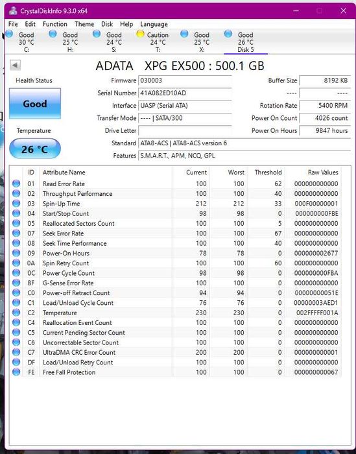The width and height of the screenshot is (356, 454).
Task: Click the Worst column header
Action: tap(236, 173)
